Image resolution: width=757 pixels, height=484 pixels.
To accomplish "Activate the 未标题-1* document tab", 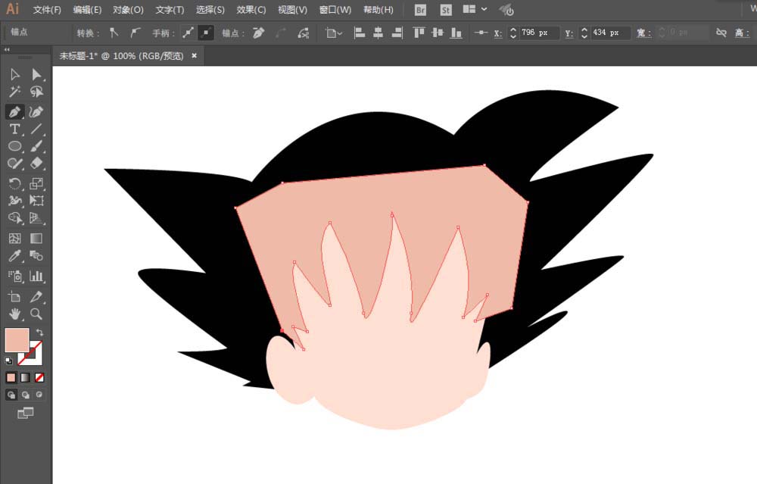I will pyautogui.click(x=121, y=56).
